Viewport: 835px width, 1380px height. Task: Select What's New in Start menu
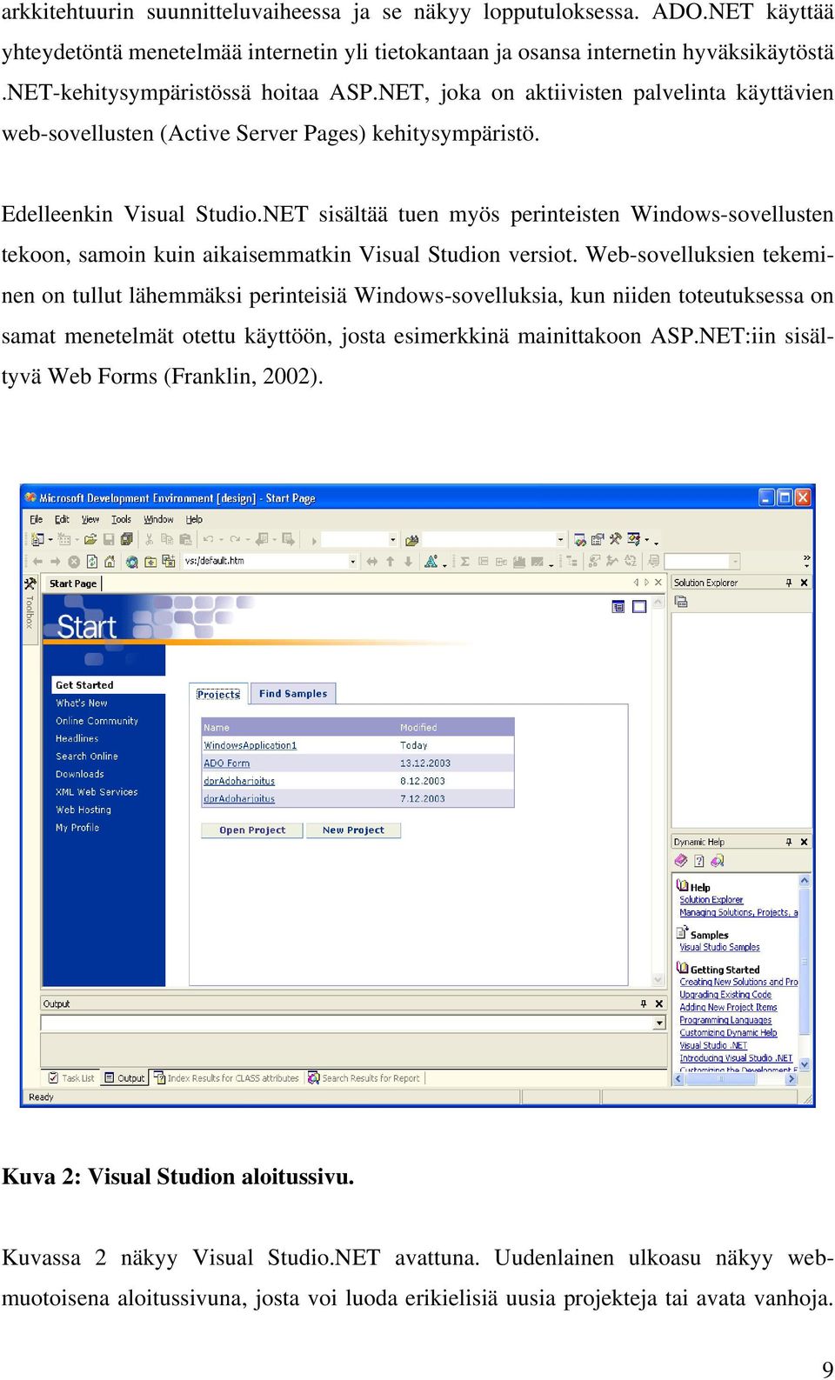pos(82,703)
